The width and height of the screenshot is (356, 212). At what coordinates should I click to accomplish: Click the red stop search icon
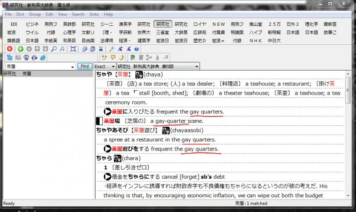(x=9, y=49)
